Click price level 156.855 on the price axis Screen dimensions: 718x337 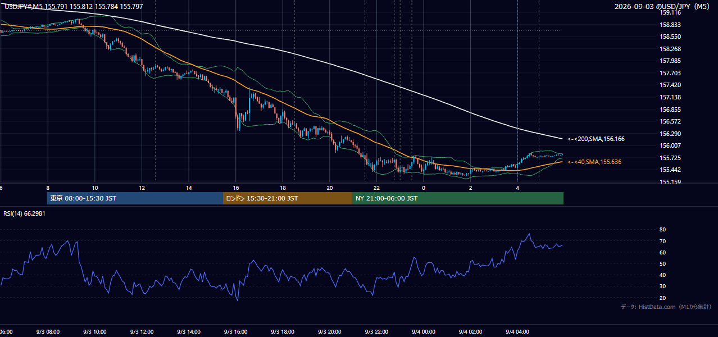pos(670,110)
